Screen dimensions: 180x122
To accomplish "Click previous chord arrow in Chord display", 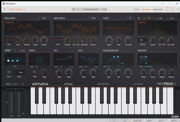I will pyautogui.click(x=6, y=60).
